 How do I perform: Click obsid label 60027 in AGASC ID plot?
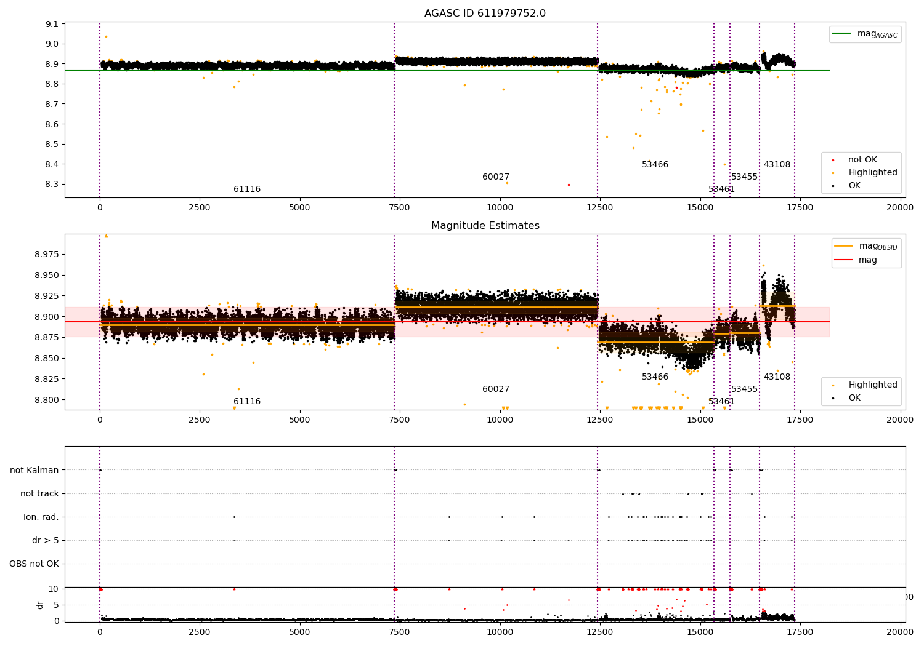(496, 177)
